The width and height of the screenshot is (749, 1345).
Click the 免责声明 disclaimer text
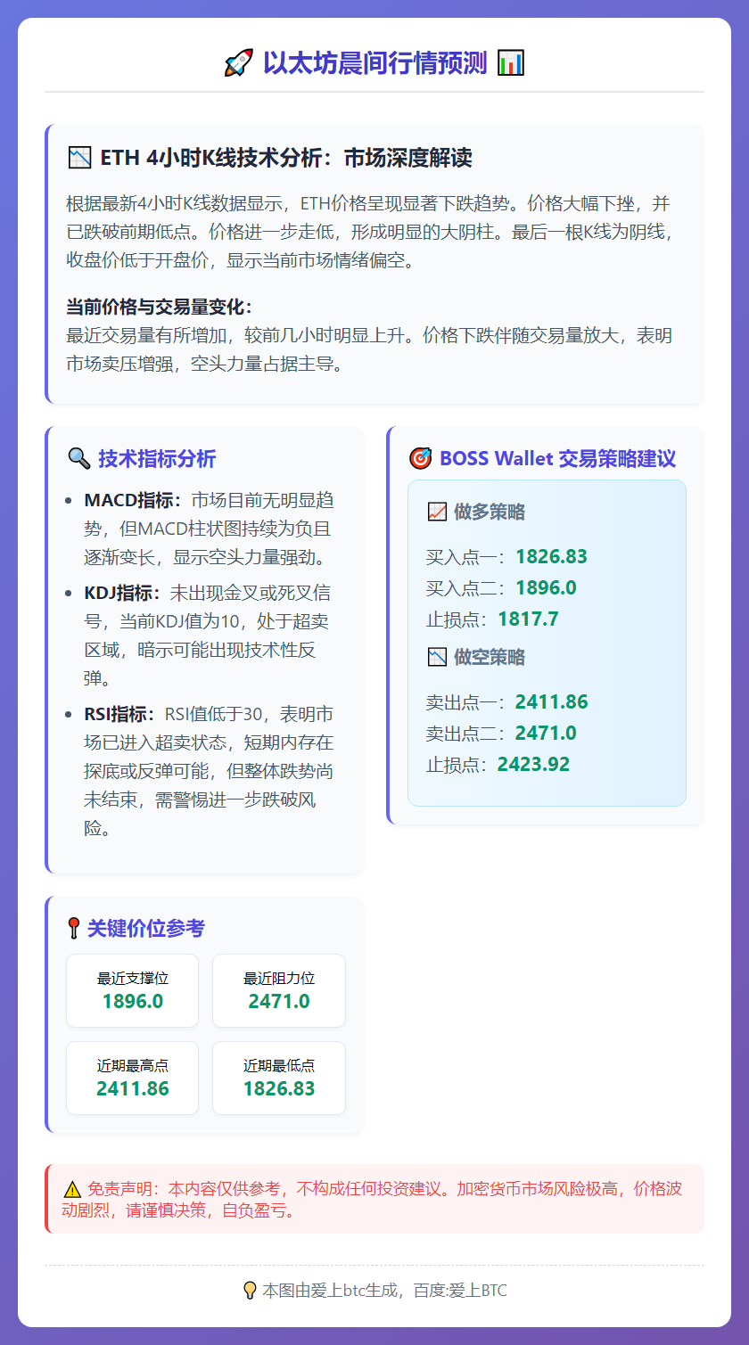click(x=373, y=1200)
